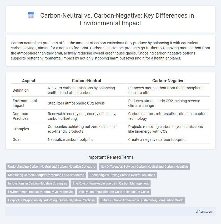Click the 'Goal' row label
The width and height of the screenshot is (221, 224).
pyautogui.click(x=16, y=140)
